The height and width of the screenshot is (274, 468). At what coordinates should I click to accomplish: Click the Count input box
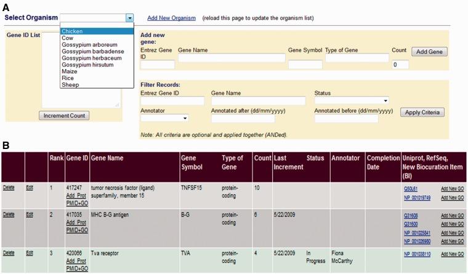[x=400, y=65]
